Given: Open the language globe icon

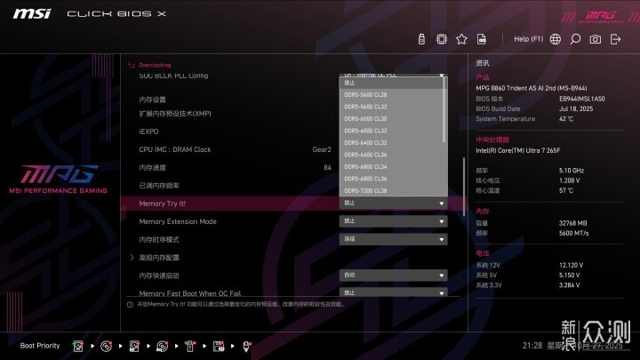Looking at the screenshot, I should 555,39.
